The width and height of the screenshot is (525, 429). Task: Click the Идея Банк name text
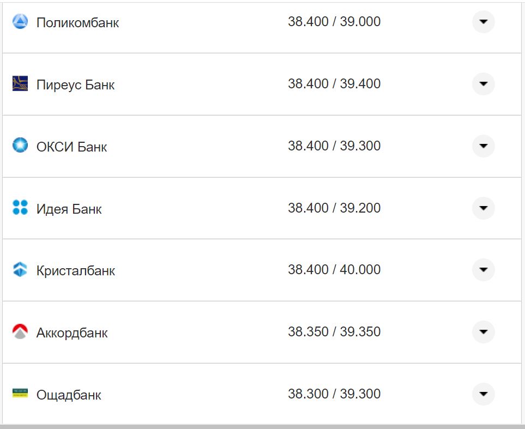coord(69,209)
